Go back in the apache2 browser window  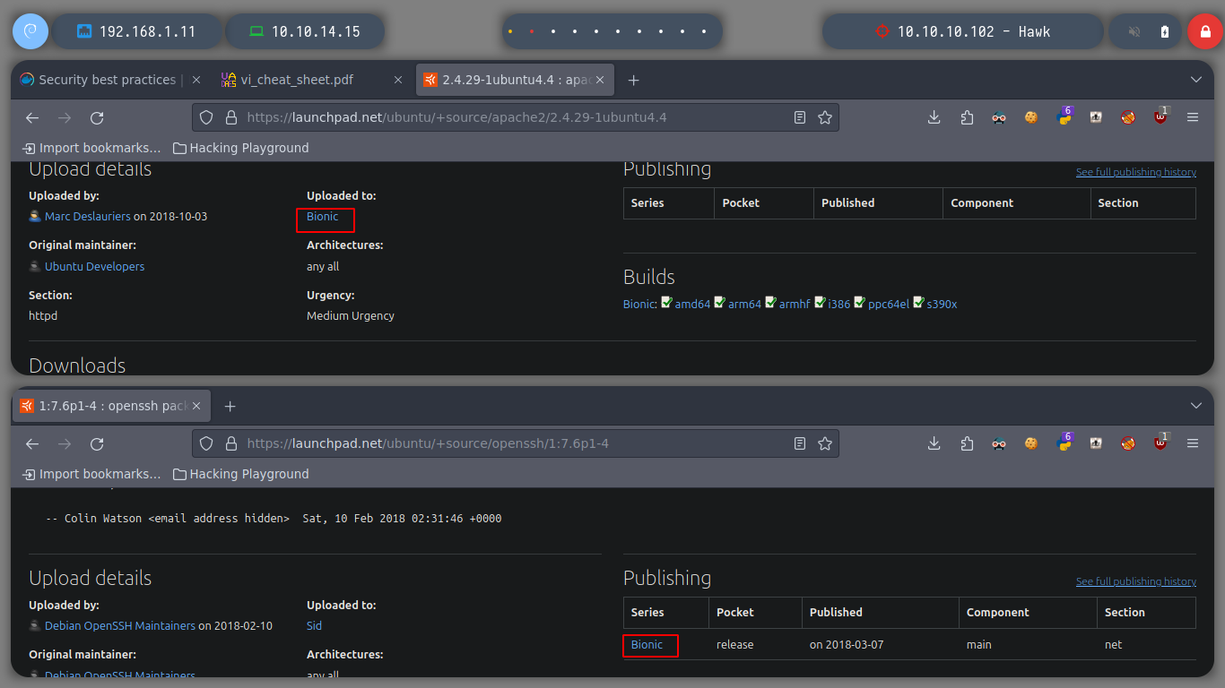pos(32,117)
